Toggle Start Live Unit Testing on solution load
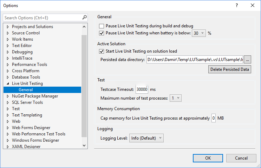This screenshot has height=168, width=261. click(x=102, y=51)
